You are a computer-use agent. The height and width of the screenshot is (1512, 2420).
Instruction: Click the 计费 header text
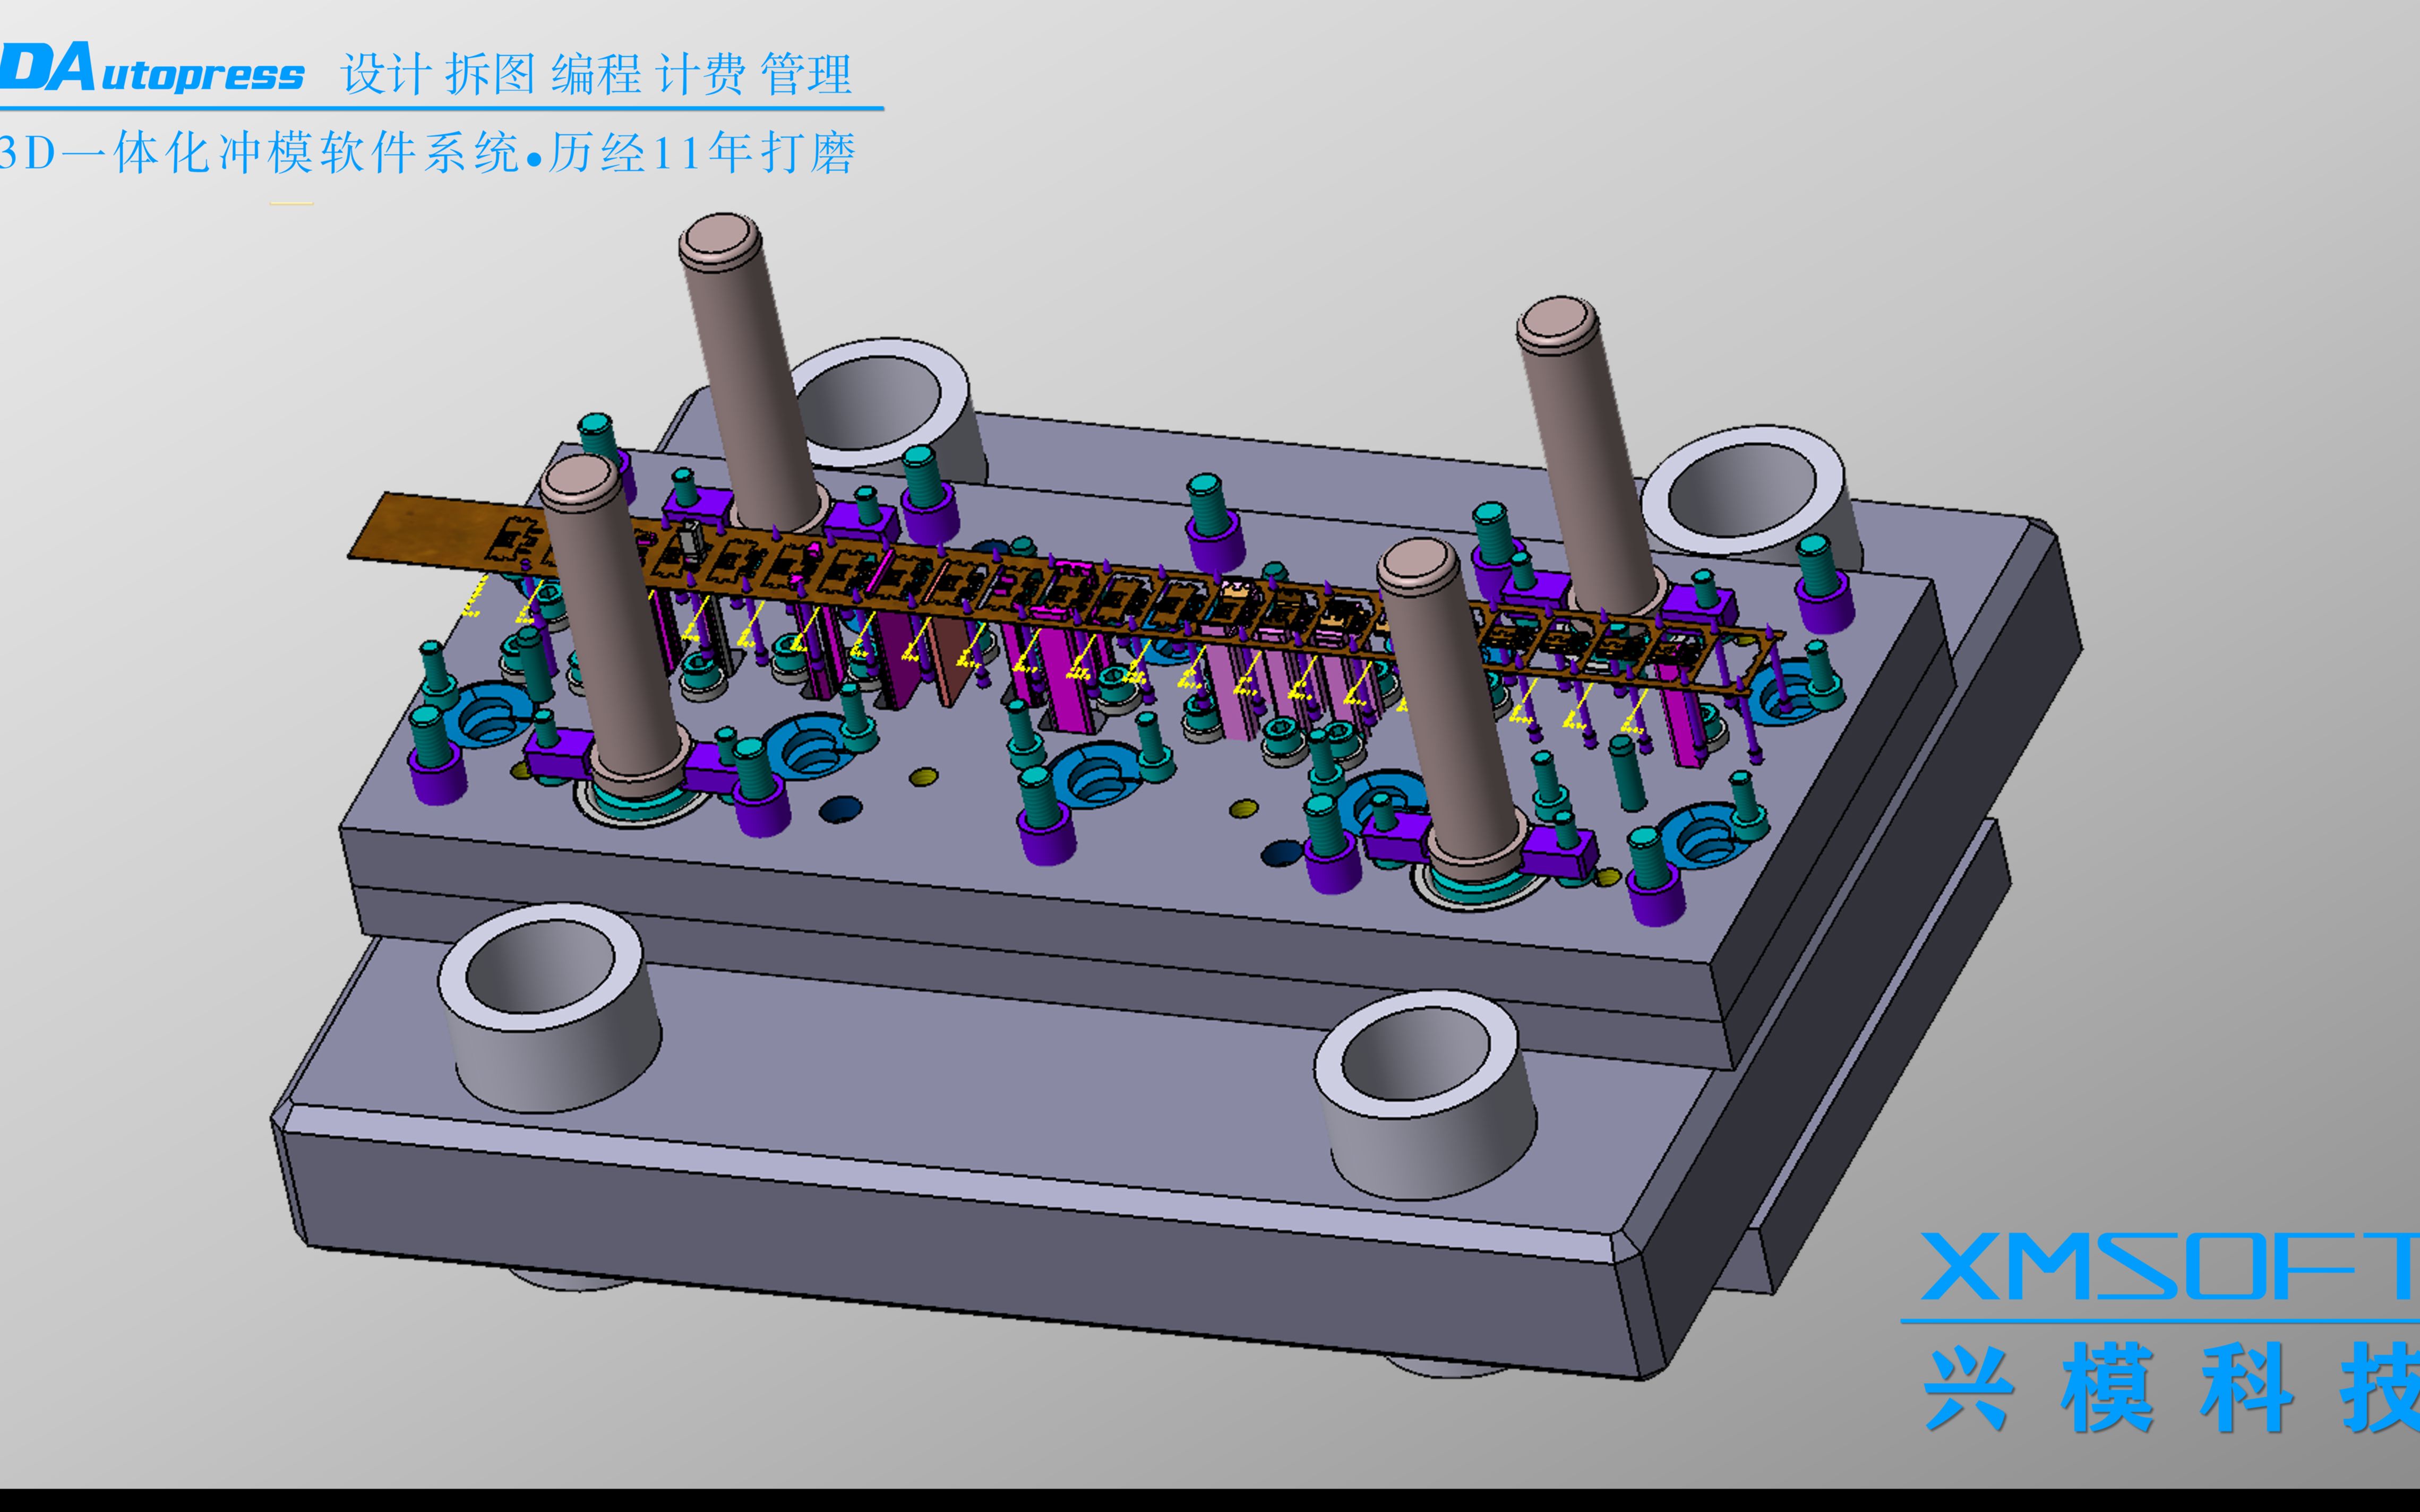(x=700, y=75)
